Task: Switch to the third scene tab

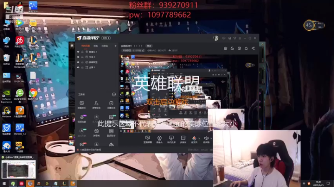Action: point(104,46)
